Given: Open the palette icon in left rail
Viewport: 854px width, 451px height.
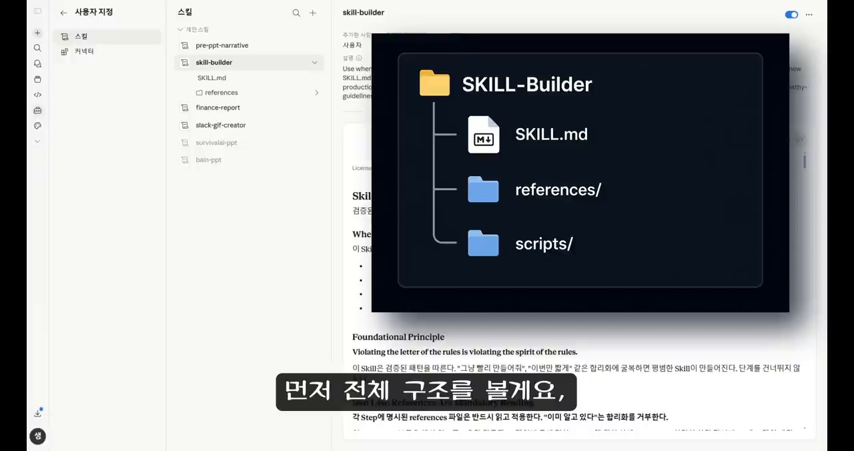Looking at the screenshot, I should [x=37, y=125].
